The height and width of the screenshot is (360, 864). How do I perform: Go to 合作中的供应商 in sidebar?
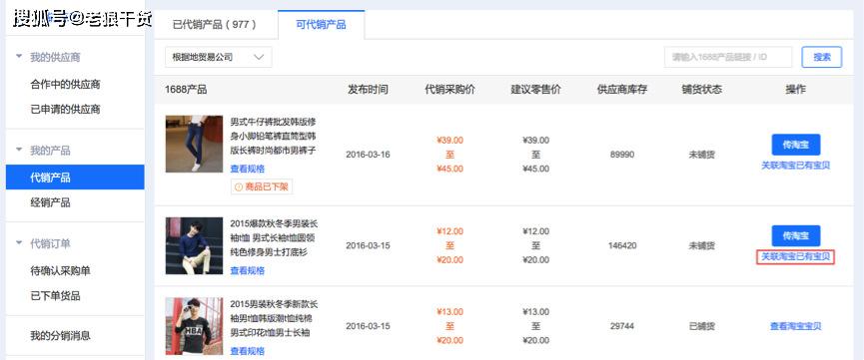tap(65, 84)
